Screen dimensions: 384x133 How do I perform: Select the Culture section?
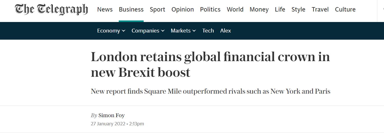[345, 9]
